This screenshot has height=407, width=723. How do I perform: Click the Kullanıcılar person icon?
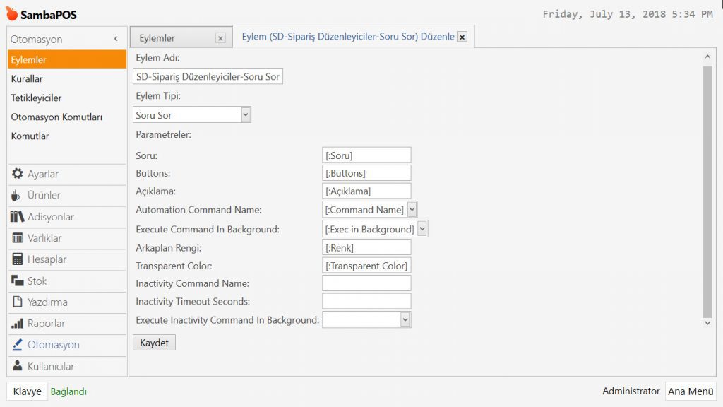point(18,366)
